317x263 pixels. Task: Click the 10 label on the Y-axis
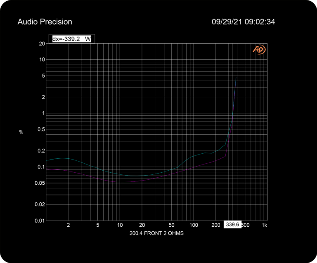42,59
